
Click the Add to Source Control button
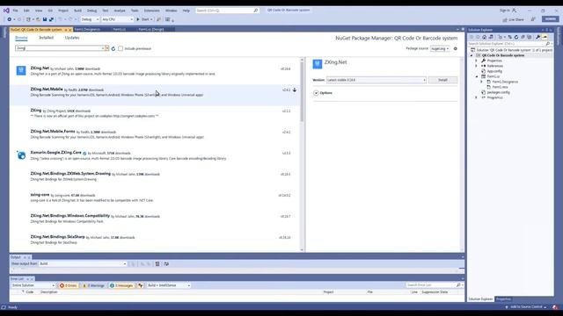(x=526, y=307)
